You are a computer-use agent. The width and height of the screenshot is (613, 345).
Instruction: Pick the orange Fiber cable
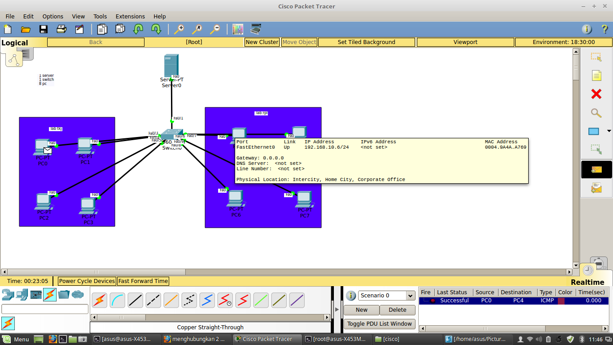click(x=171, y=300)
